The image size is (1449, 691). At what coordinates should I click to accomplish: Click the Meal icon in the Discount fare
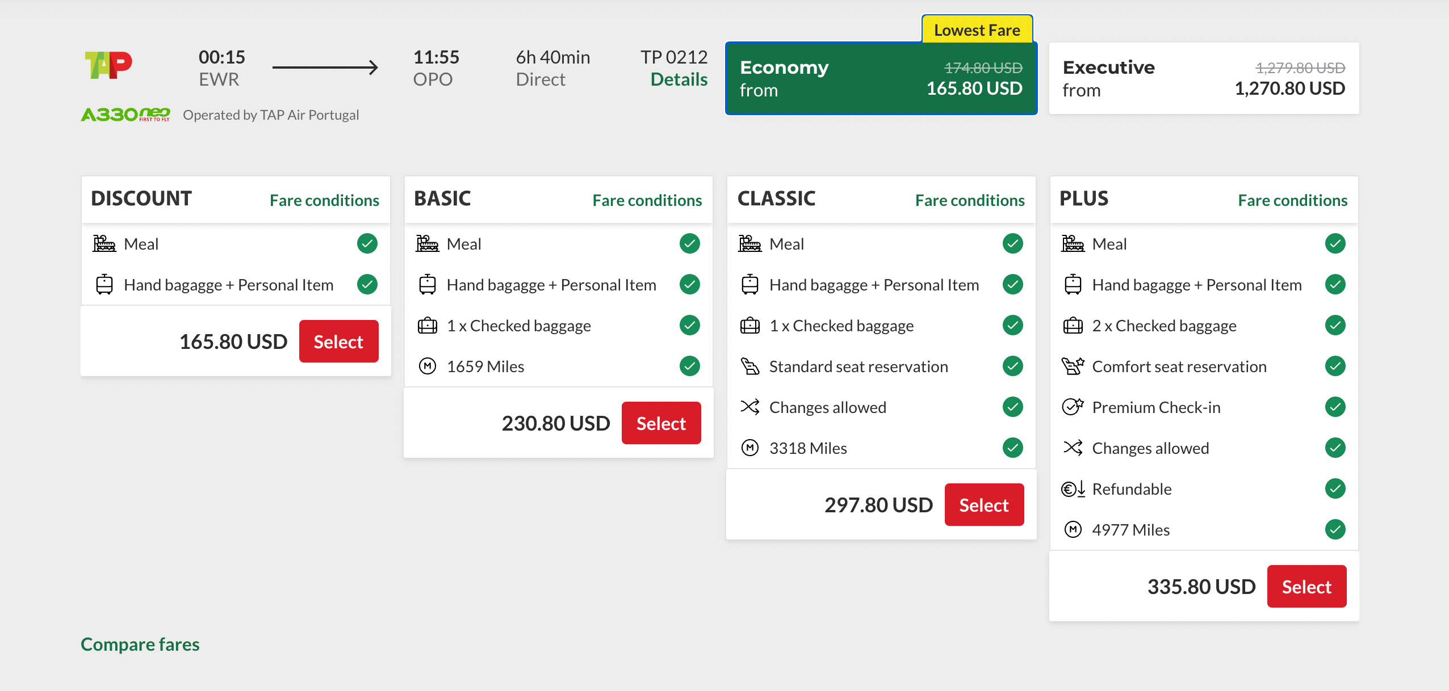[x=104, y=244]
